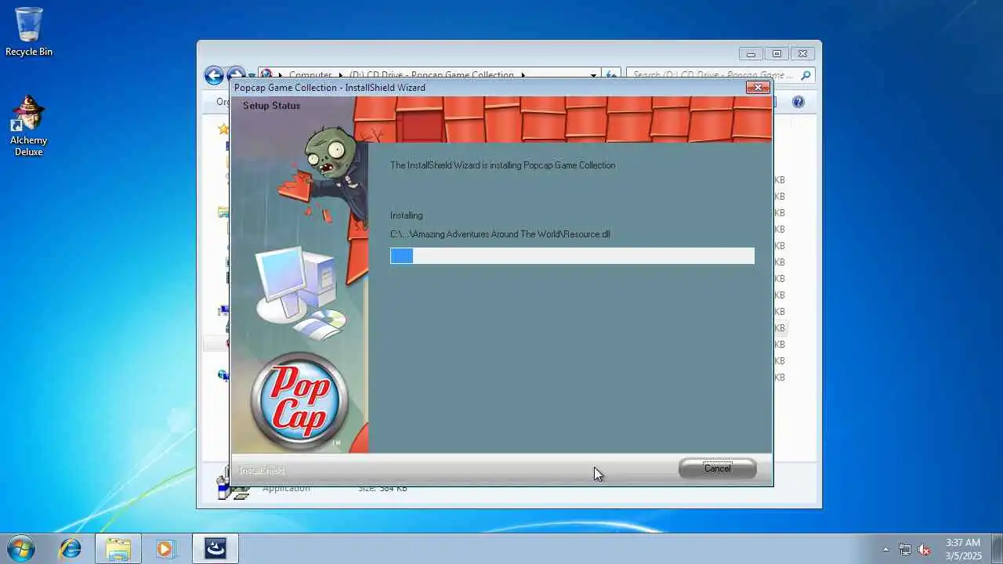
Task: Open Explorer address bar history dropdown
Action: click(593, 75)
